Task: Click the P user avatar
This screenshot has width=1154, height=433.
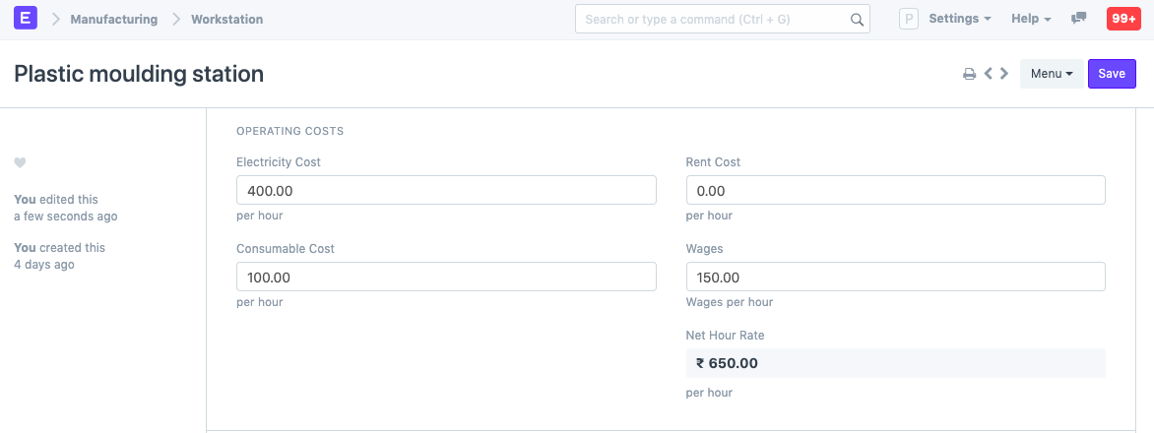Action: coord(909,19)
